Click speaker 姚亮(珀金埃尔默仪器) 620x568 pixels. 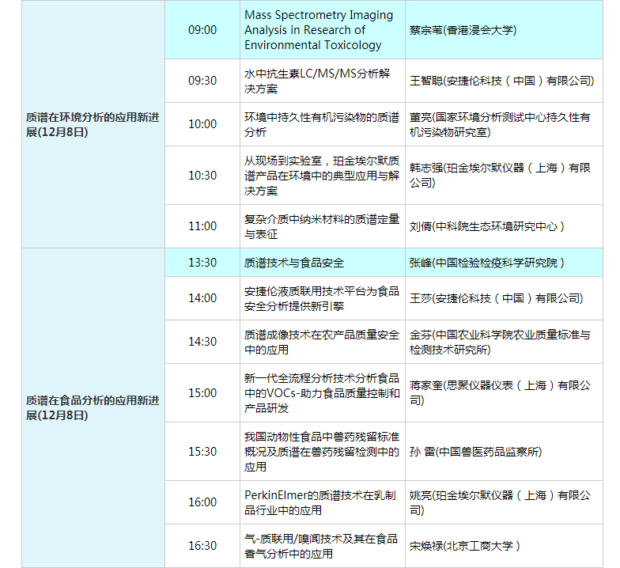500,502
